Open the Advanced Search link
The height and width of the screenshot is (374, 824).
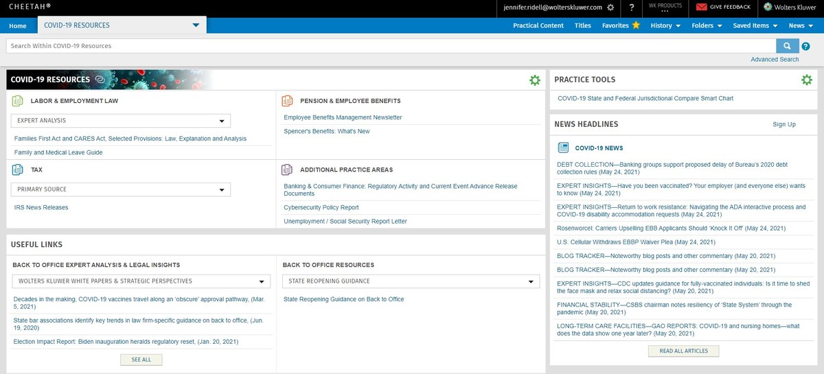[x=775, y=60]
